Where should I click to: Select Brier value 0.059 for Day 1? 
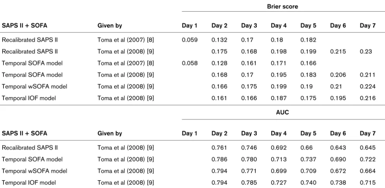189,40
